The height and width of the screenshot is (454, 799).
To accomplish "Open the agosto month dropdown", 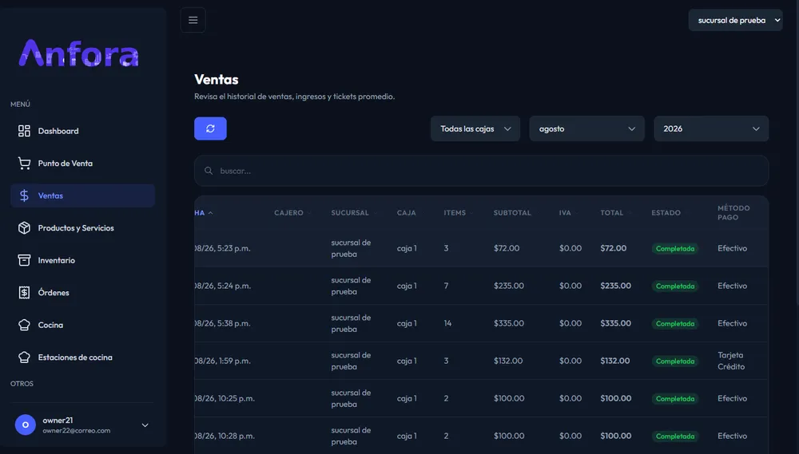I will coord(587,128).
